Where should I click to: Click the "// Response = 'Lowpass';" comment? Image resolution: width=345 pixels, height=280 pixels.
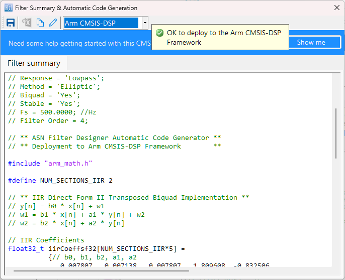click(56, 78)
